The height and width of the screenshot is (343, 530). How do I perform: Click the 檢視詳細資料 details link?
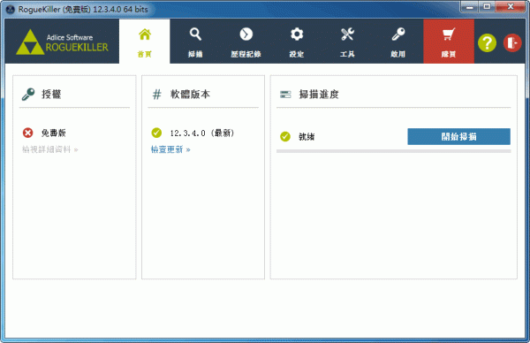(x=50, y=149)
